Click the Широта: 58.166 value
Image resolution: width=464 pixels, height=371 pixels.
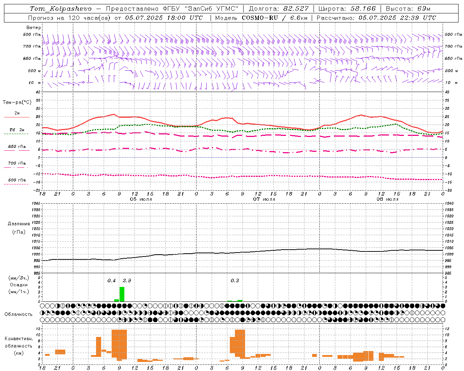[x=347, y=9]
